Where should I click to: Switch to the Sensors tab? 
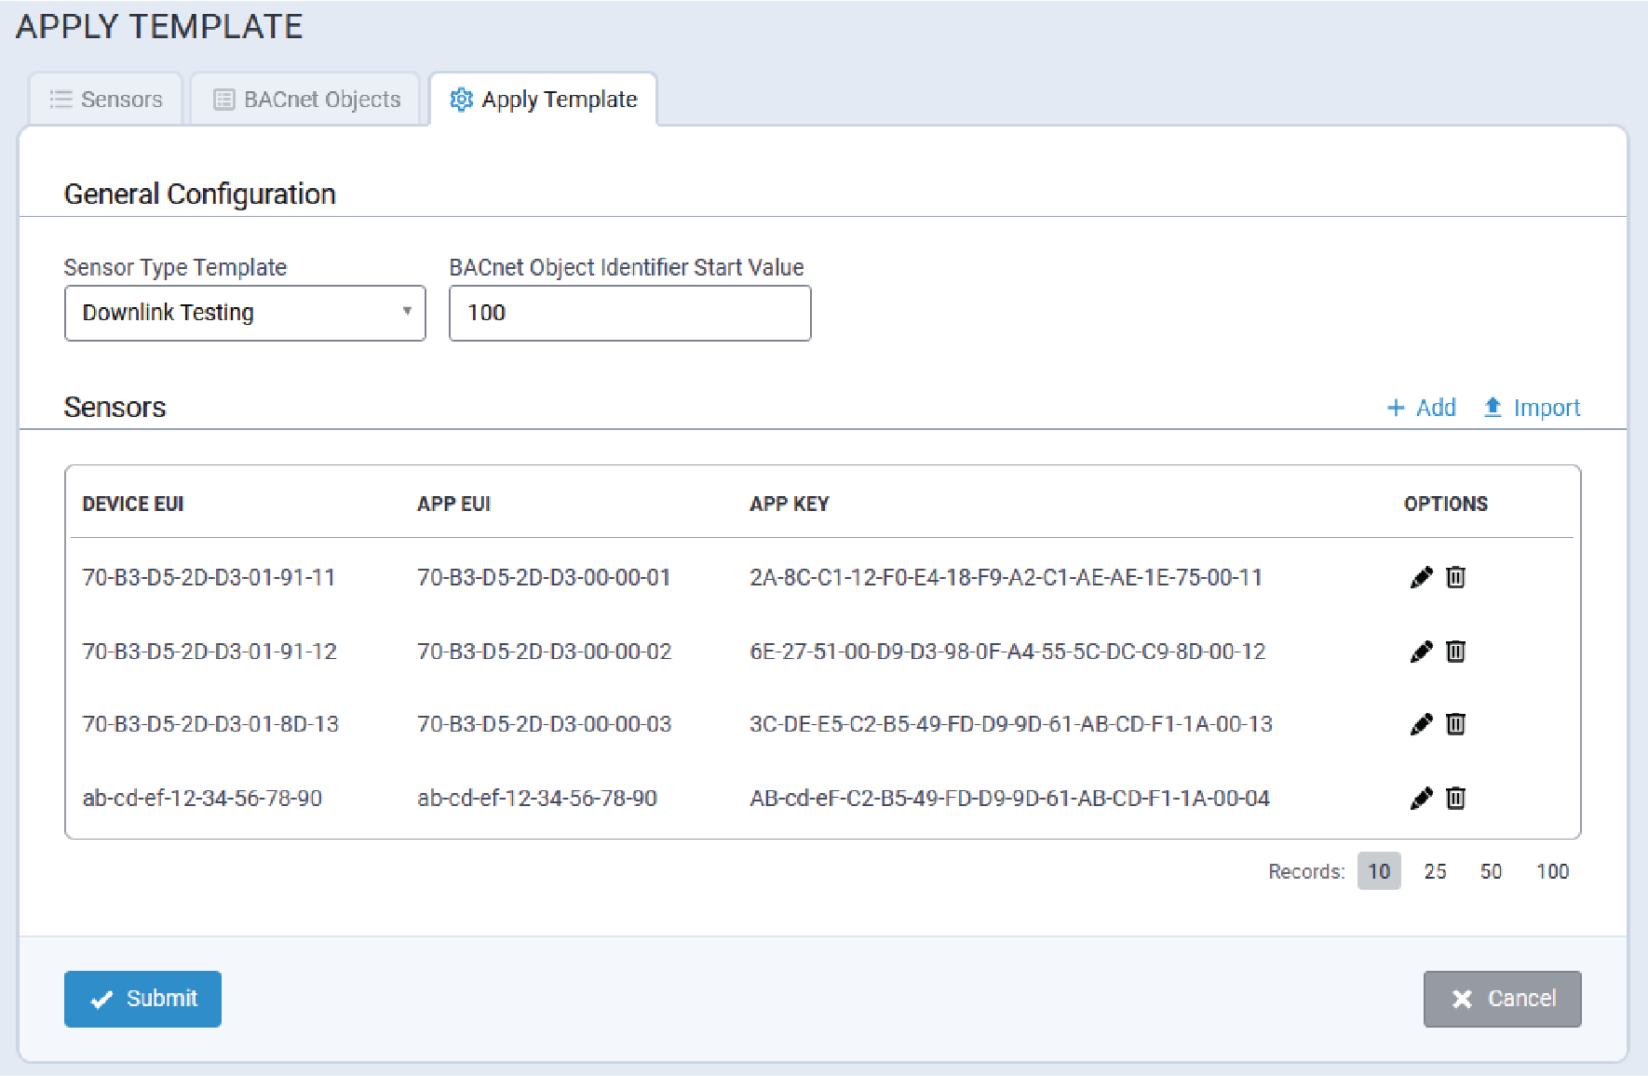pyautogui.click(x=106, y=100)
